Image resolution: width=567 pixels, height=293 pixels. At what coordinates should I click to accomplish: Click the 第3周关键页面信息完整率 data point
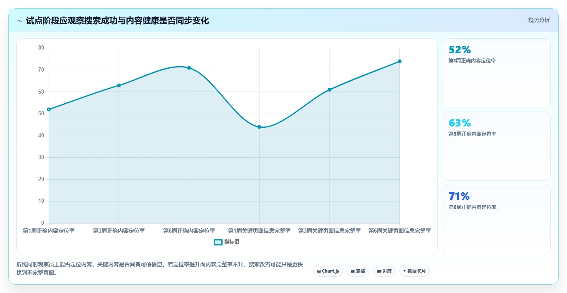coord(329,89)
